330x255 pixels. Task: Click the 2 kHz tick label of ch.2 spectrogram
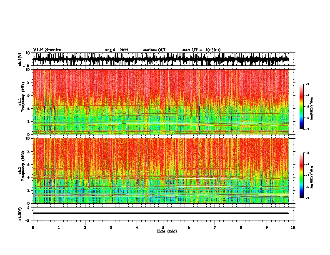pos(29,190)
